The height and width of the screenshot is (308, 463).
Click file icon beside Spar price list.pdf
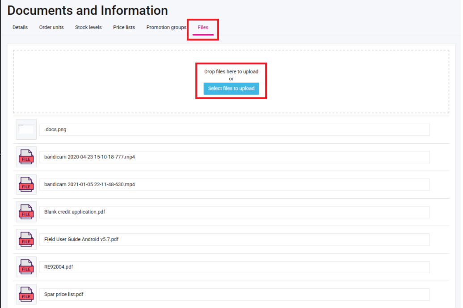[26, 294]
